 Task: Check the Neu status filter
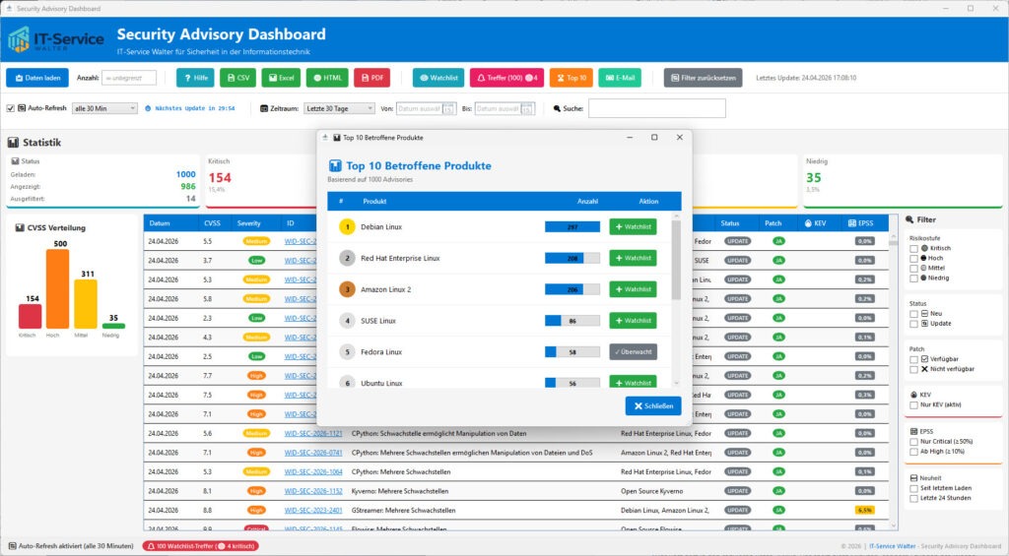913,314
